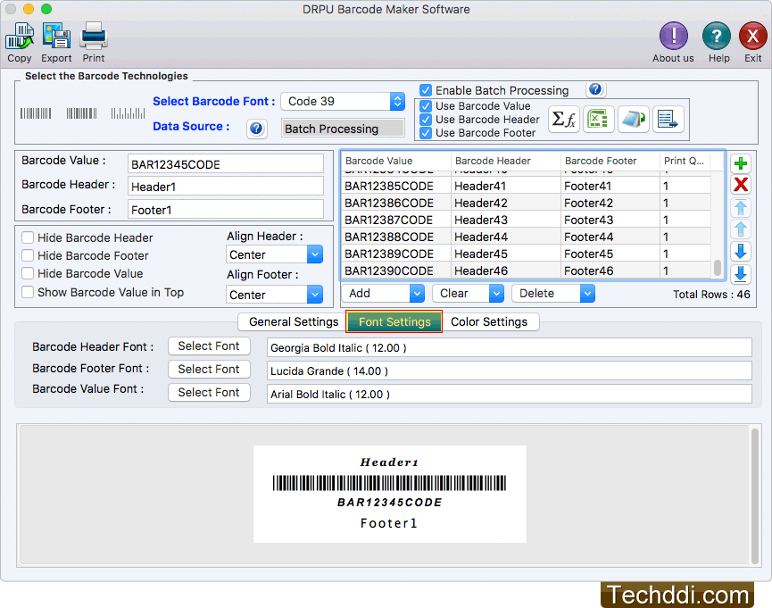This screenshot has width=772, height=608.
Task: Click help icon beside Enable Batch Processing
Action: 595,89
